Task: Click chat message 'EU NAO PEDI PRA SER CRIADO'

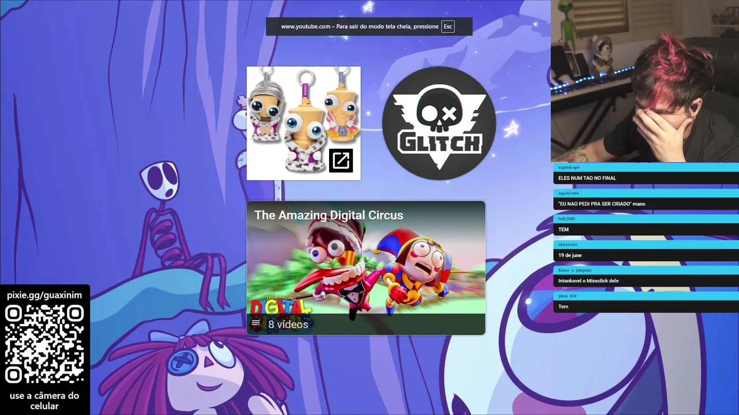Action: click(x=602, y=204)
